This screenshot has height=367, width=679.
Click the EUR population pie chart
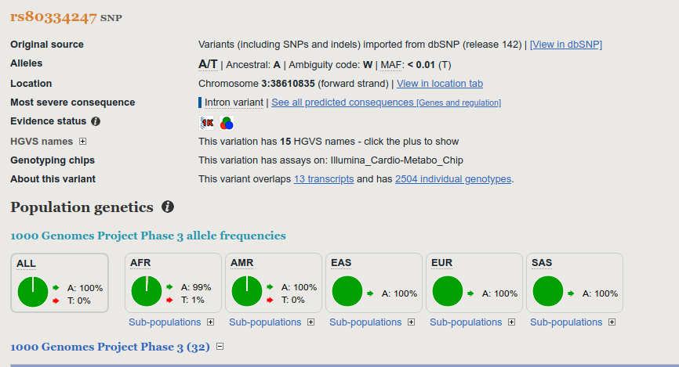(x=448, y=291)
